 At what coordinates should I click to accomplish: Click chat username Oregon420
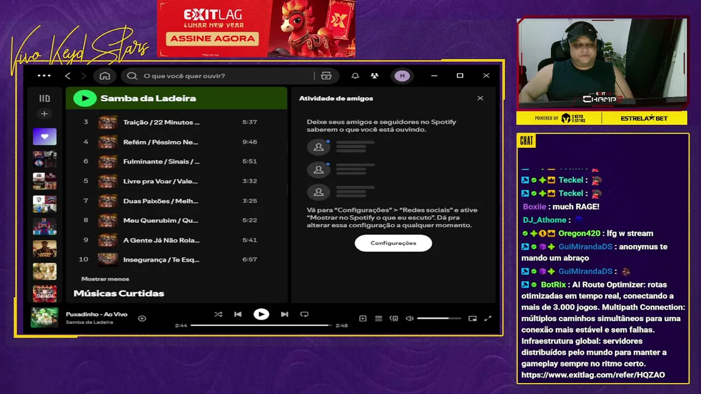(579, 233)
